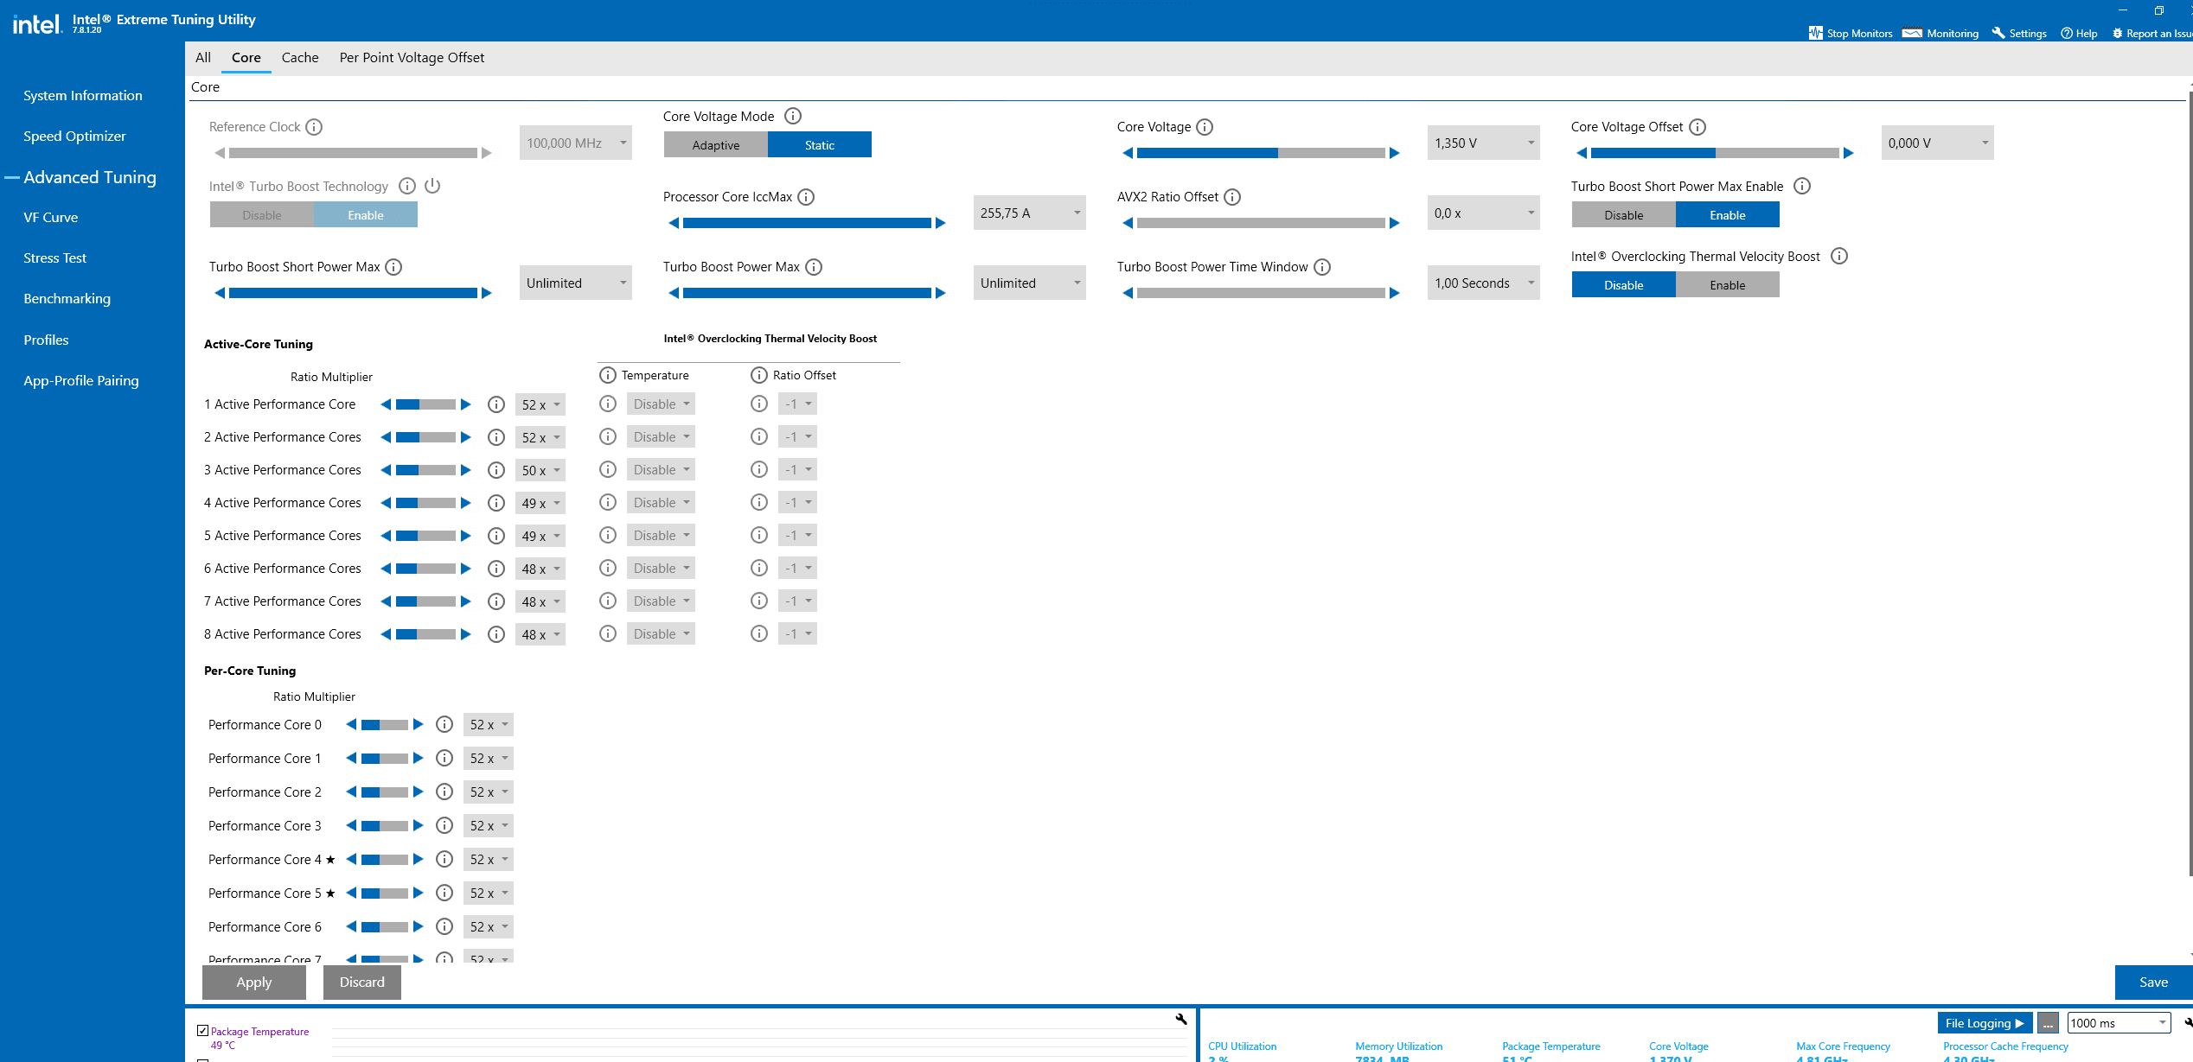Image resolution: width=2193 pixels, height=1062 pixels.
Task: Switch to the All tab
Action: [x=203, y=57]
